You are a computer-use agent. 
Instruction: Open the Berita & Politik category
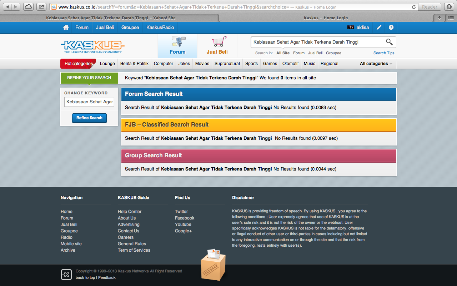(134, 64)
